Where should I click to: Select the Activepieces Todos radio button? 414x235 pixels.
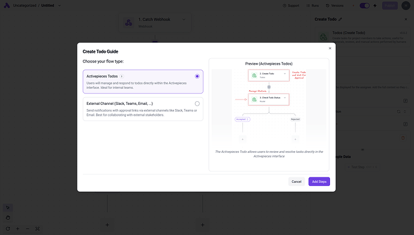pos(197,76)
